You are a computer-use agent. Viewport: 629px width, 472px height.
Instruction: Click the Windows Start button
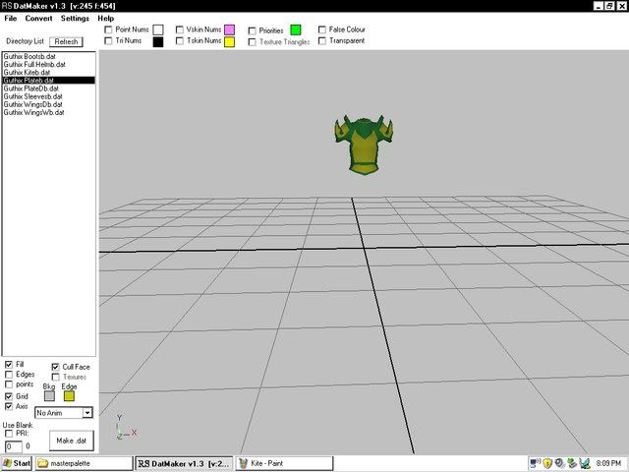click(16, 463)
